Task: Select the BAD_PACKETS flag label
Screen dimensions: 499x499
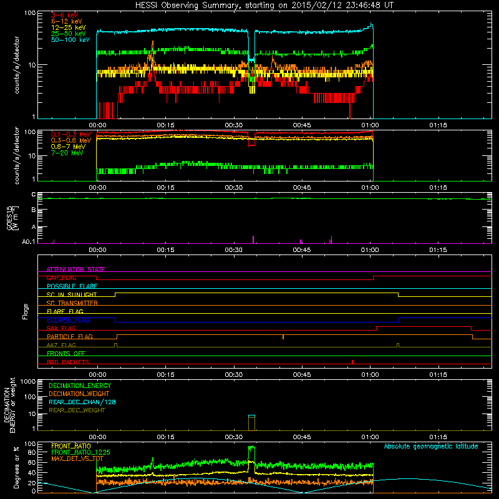Action: pyautogui.click(x=68, y=362)
